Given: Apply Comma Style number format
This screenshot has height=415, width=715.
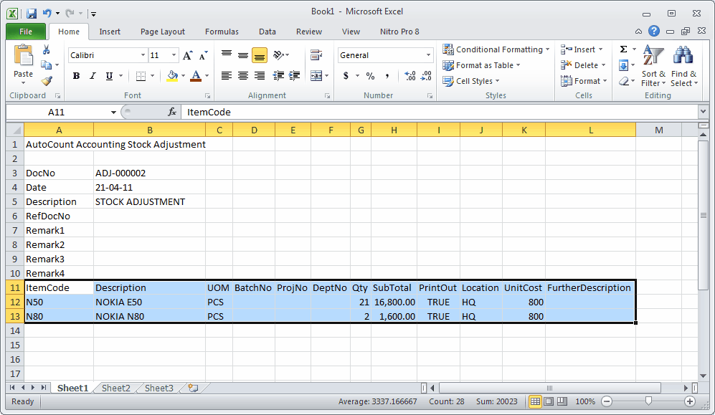Looking at the screenshot, I should point(387,76).
